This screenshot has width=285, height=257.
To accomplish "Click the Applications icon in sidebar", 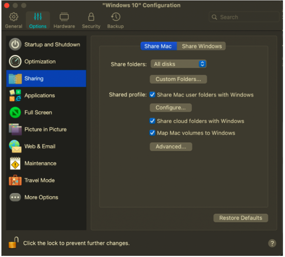I will coord(15,95).
